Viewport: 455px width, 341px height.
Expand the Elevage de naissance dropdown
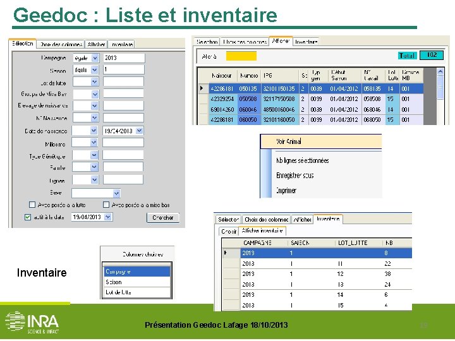coord(94,106)
